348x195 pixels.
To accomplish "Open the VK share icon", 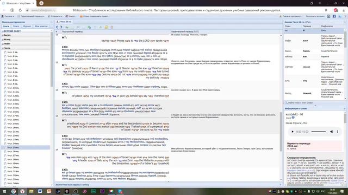I will click(328, 16).
